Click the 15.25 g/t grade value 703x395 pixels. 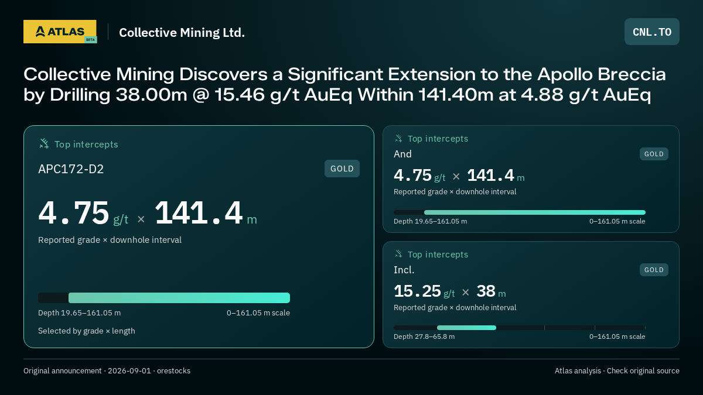[x=424, y=291]
